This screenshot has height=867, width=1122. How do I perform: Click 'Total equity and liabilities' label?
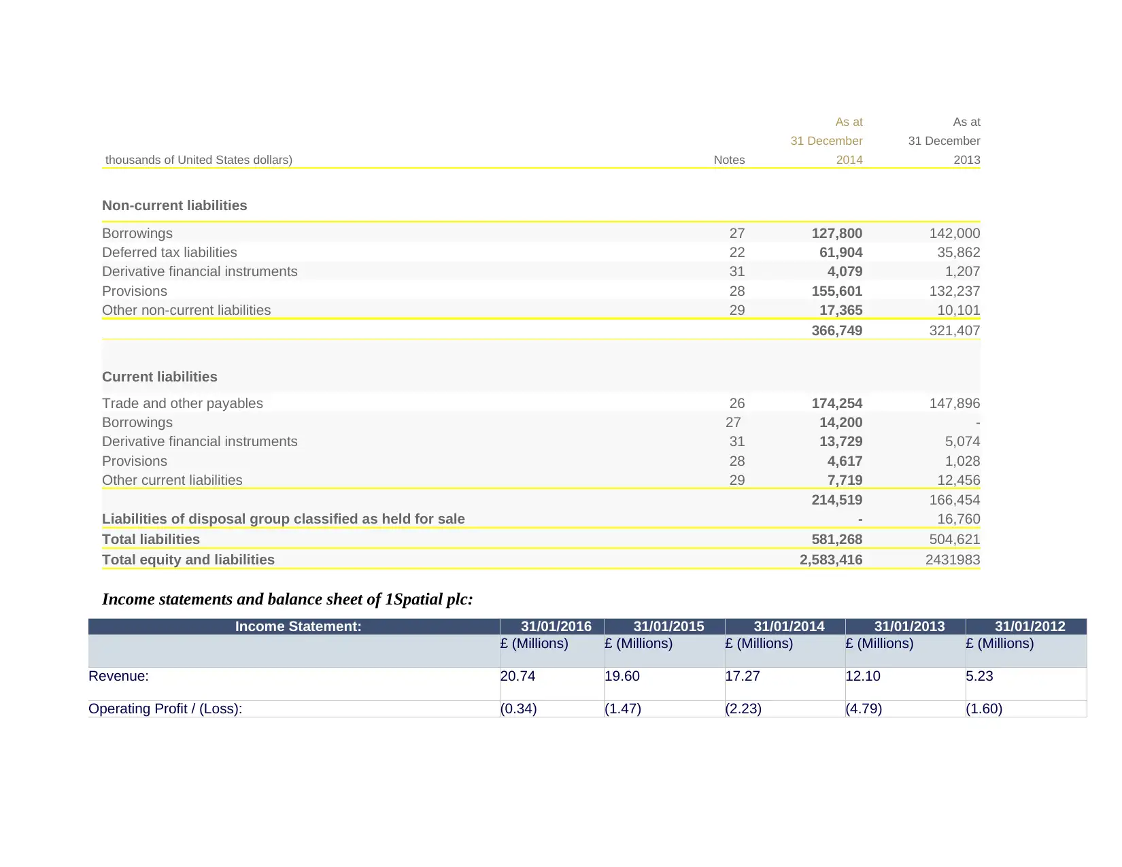click(x=188, y=560)
